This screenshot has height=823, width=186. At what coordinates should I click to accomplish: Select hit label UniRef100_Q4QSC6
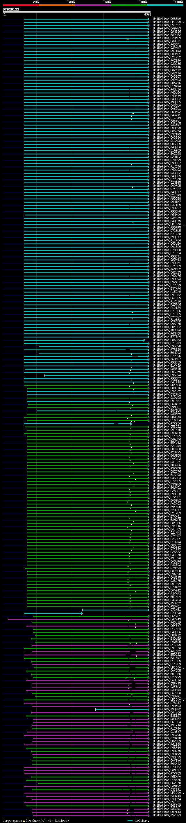167,632
